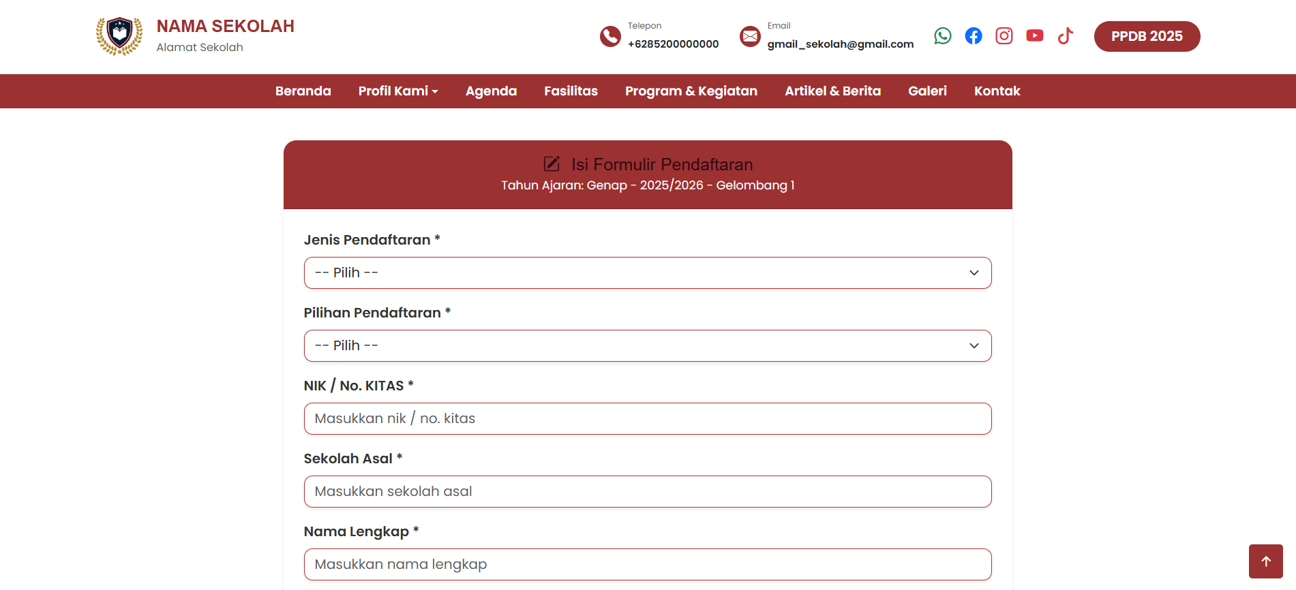Open the WhatsApp social icon
The width and height of the screenshot is (1296, 590).
[942, 36]
